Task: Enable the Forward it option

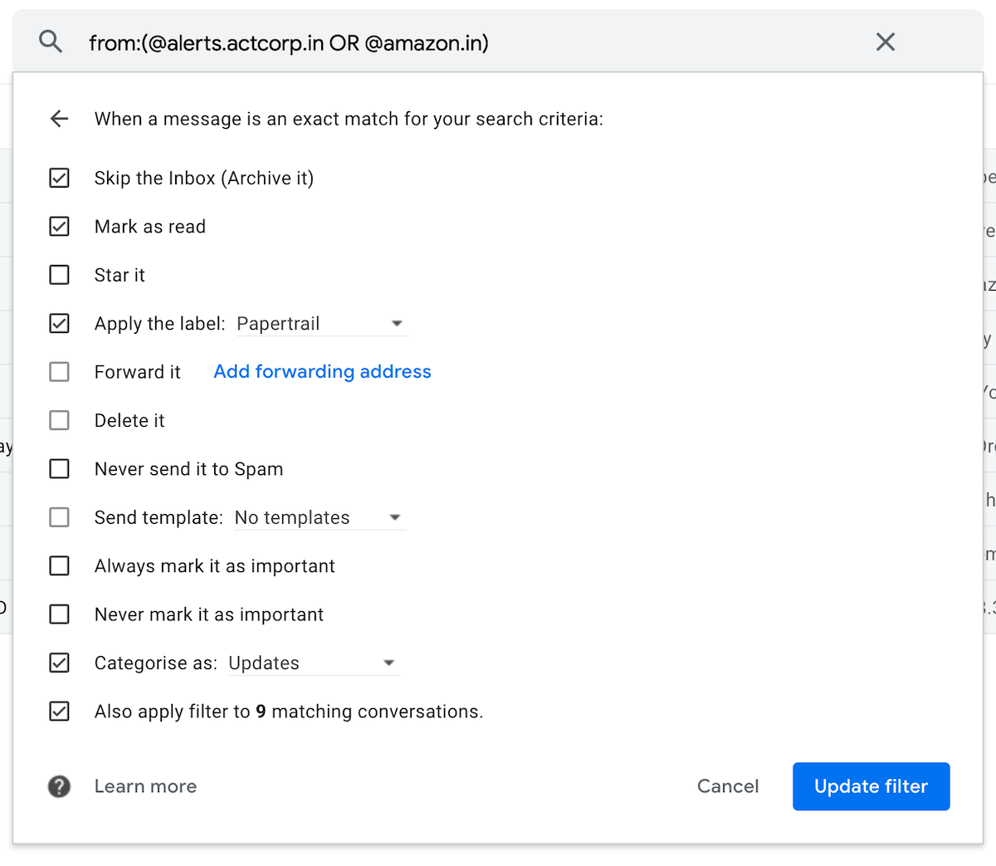Action: (59, 371)
